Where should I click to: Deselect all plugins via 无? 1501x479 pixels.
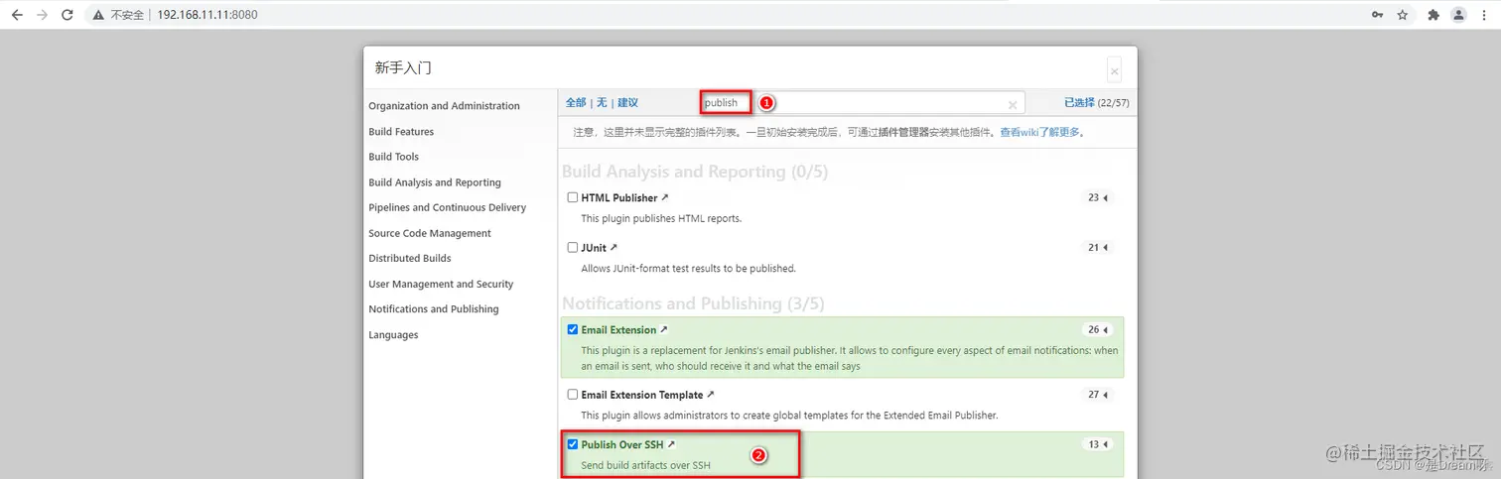point(602,102)
